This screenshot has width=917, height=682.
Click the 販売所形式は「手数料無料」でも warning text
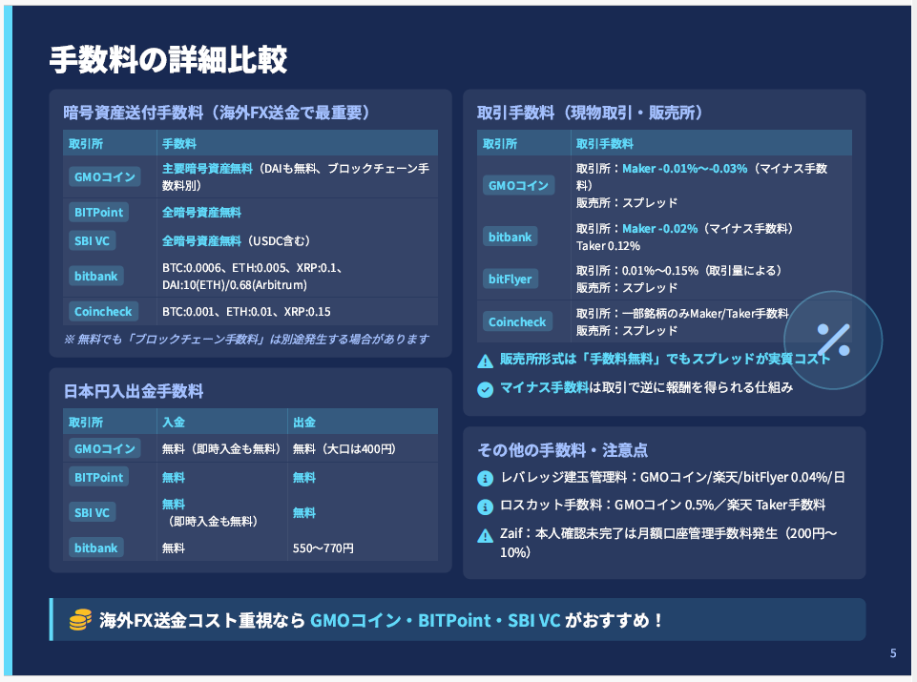pos(665,359)
